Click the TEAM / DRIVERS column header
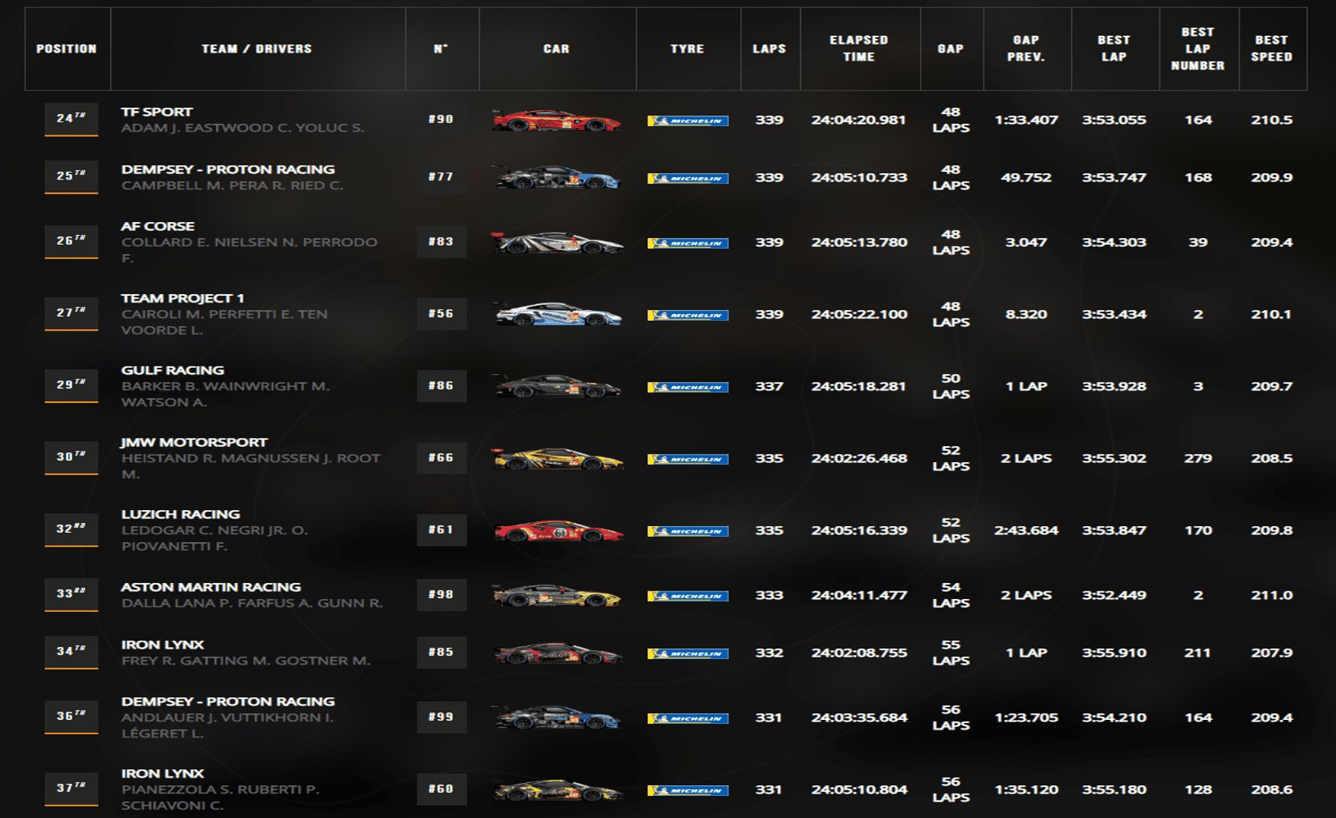1336x818 pixels. click(257, 49)
